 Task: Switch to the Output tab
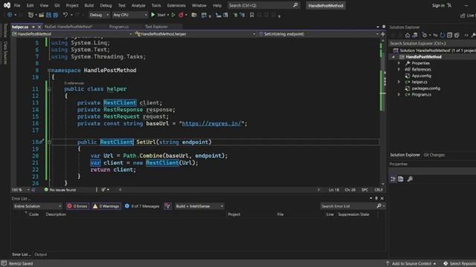point(40,254)
